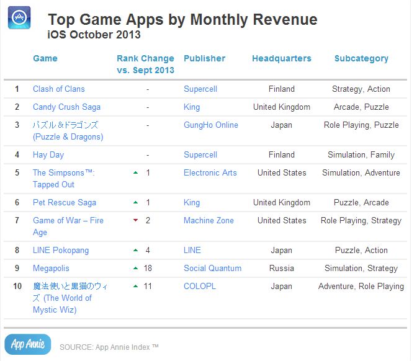Click the Game column header

pos(45,58)
